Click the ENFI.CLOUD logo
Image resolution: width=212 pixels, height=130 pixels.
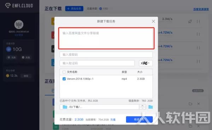[19, 6]
